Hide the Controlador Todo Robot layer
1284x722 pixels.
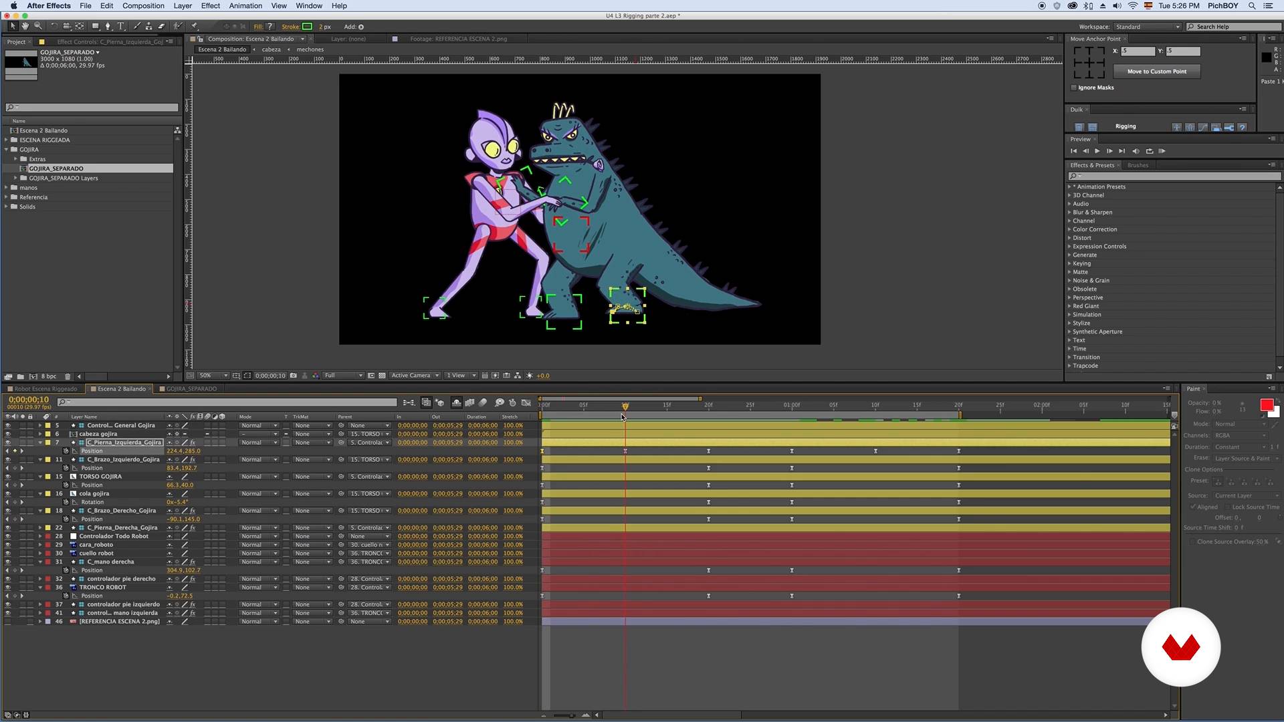(8, 536)
